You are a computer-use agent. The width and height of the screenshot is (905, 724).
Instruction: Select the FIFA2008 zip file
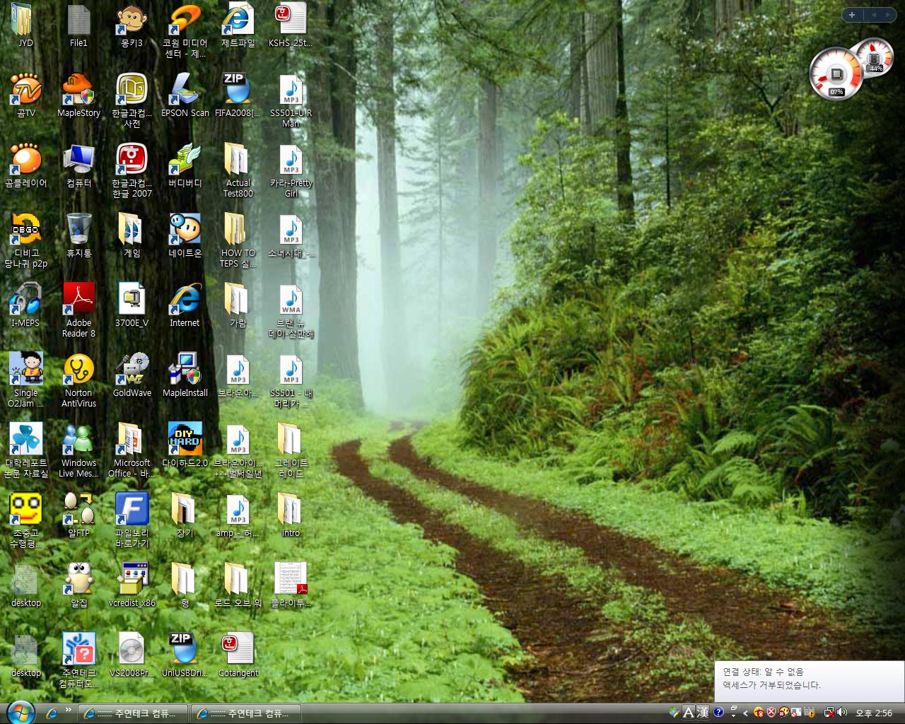point(238,95)
